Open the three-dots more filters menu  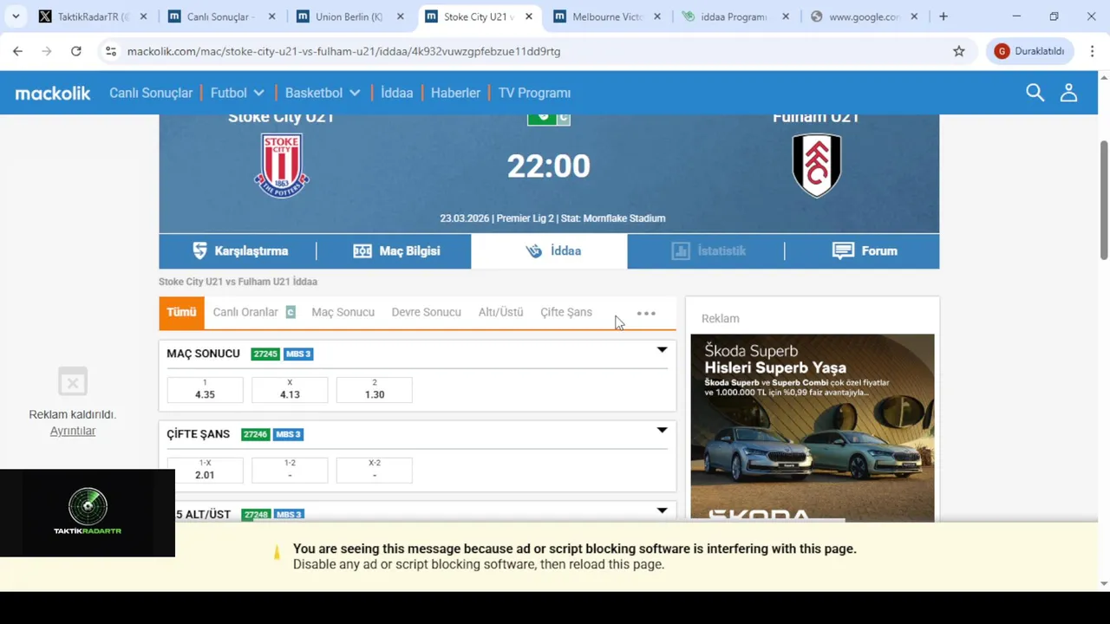click(x=646, y=313)
